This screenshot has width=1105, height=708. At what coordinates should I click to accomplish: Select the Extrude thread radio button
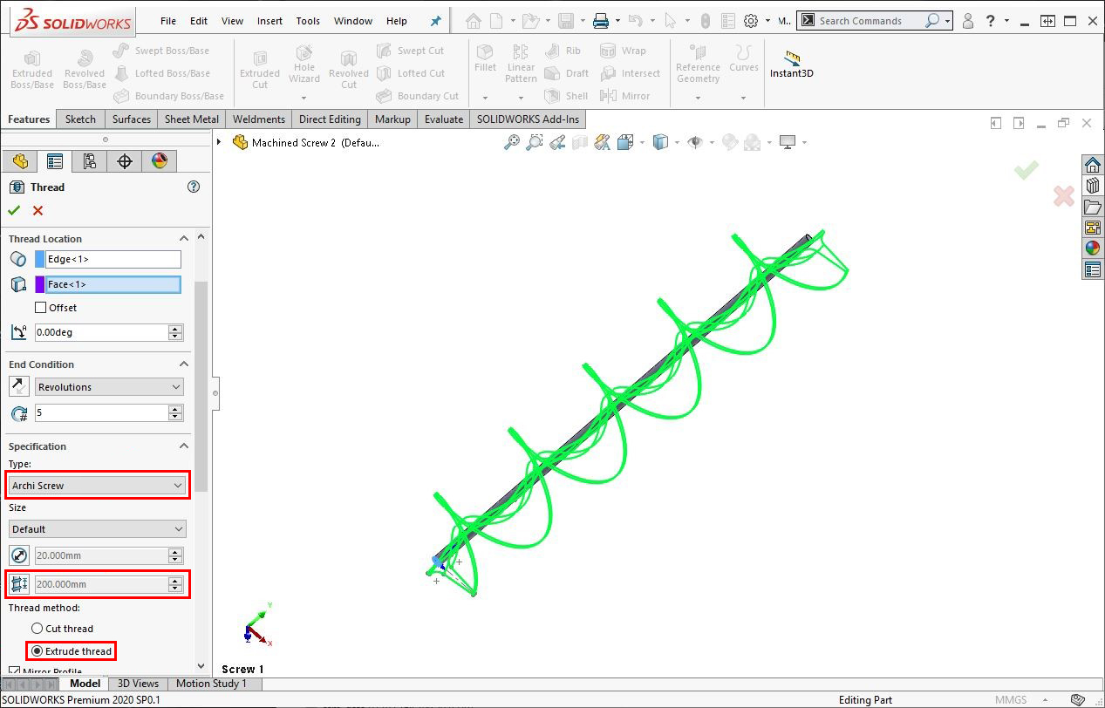click(x=37, y=651)
